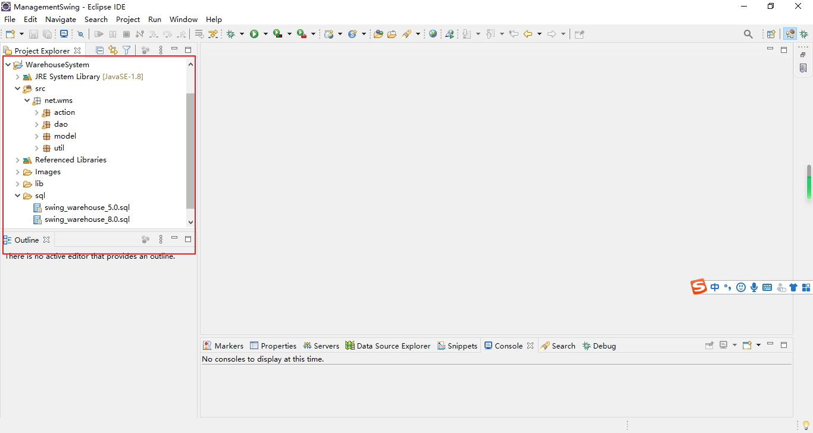Collapse the src folder node
Image resolution: width=813 pixels, height=433 pixels.
17,89
